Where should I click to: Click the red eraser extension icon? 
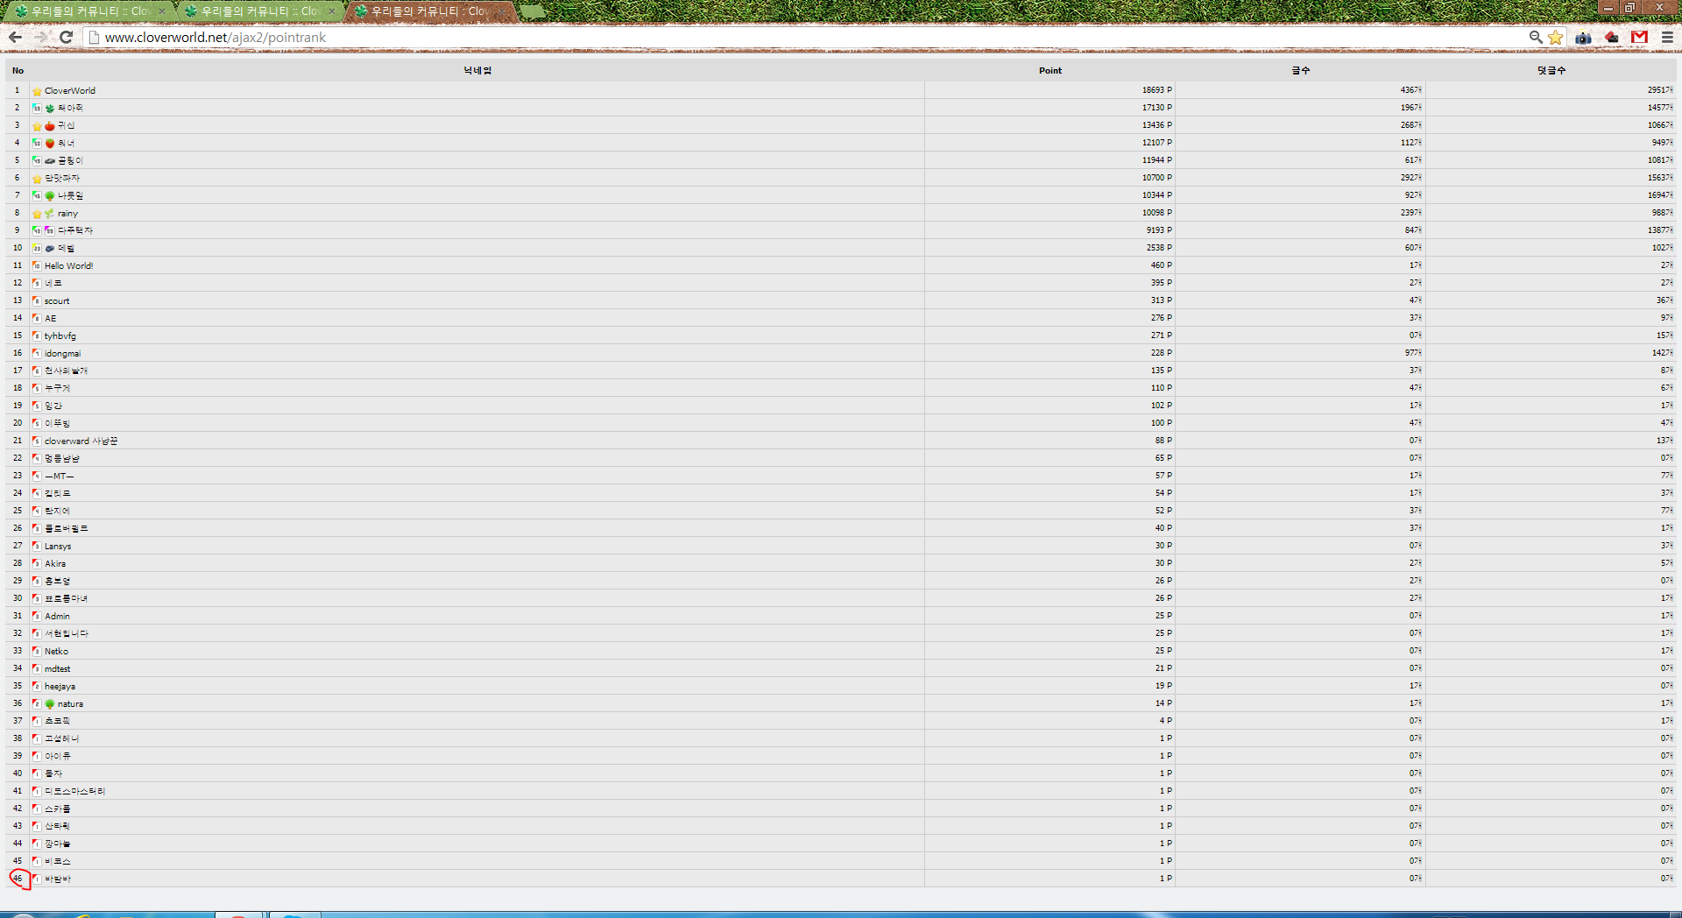(1611, 37)
